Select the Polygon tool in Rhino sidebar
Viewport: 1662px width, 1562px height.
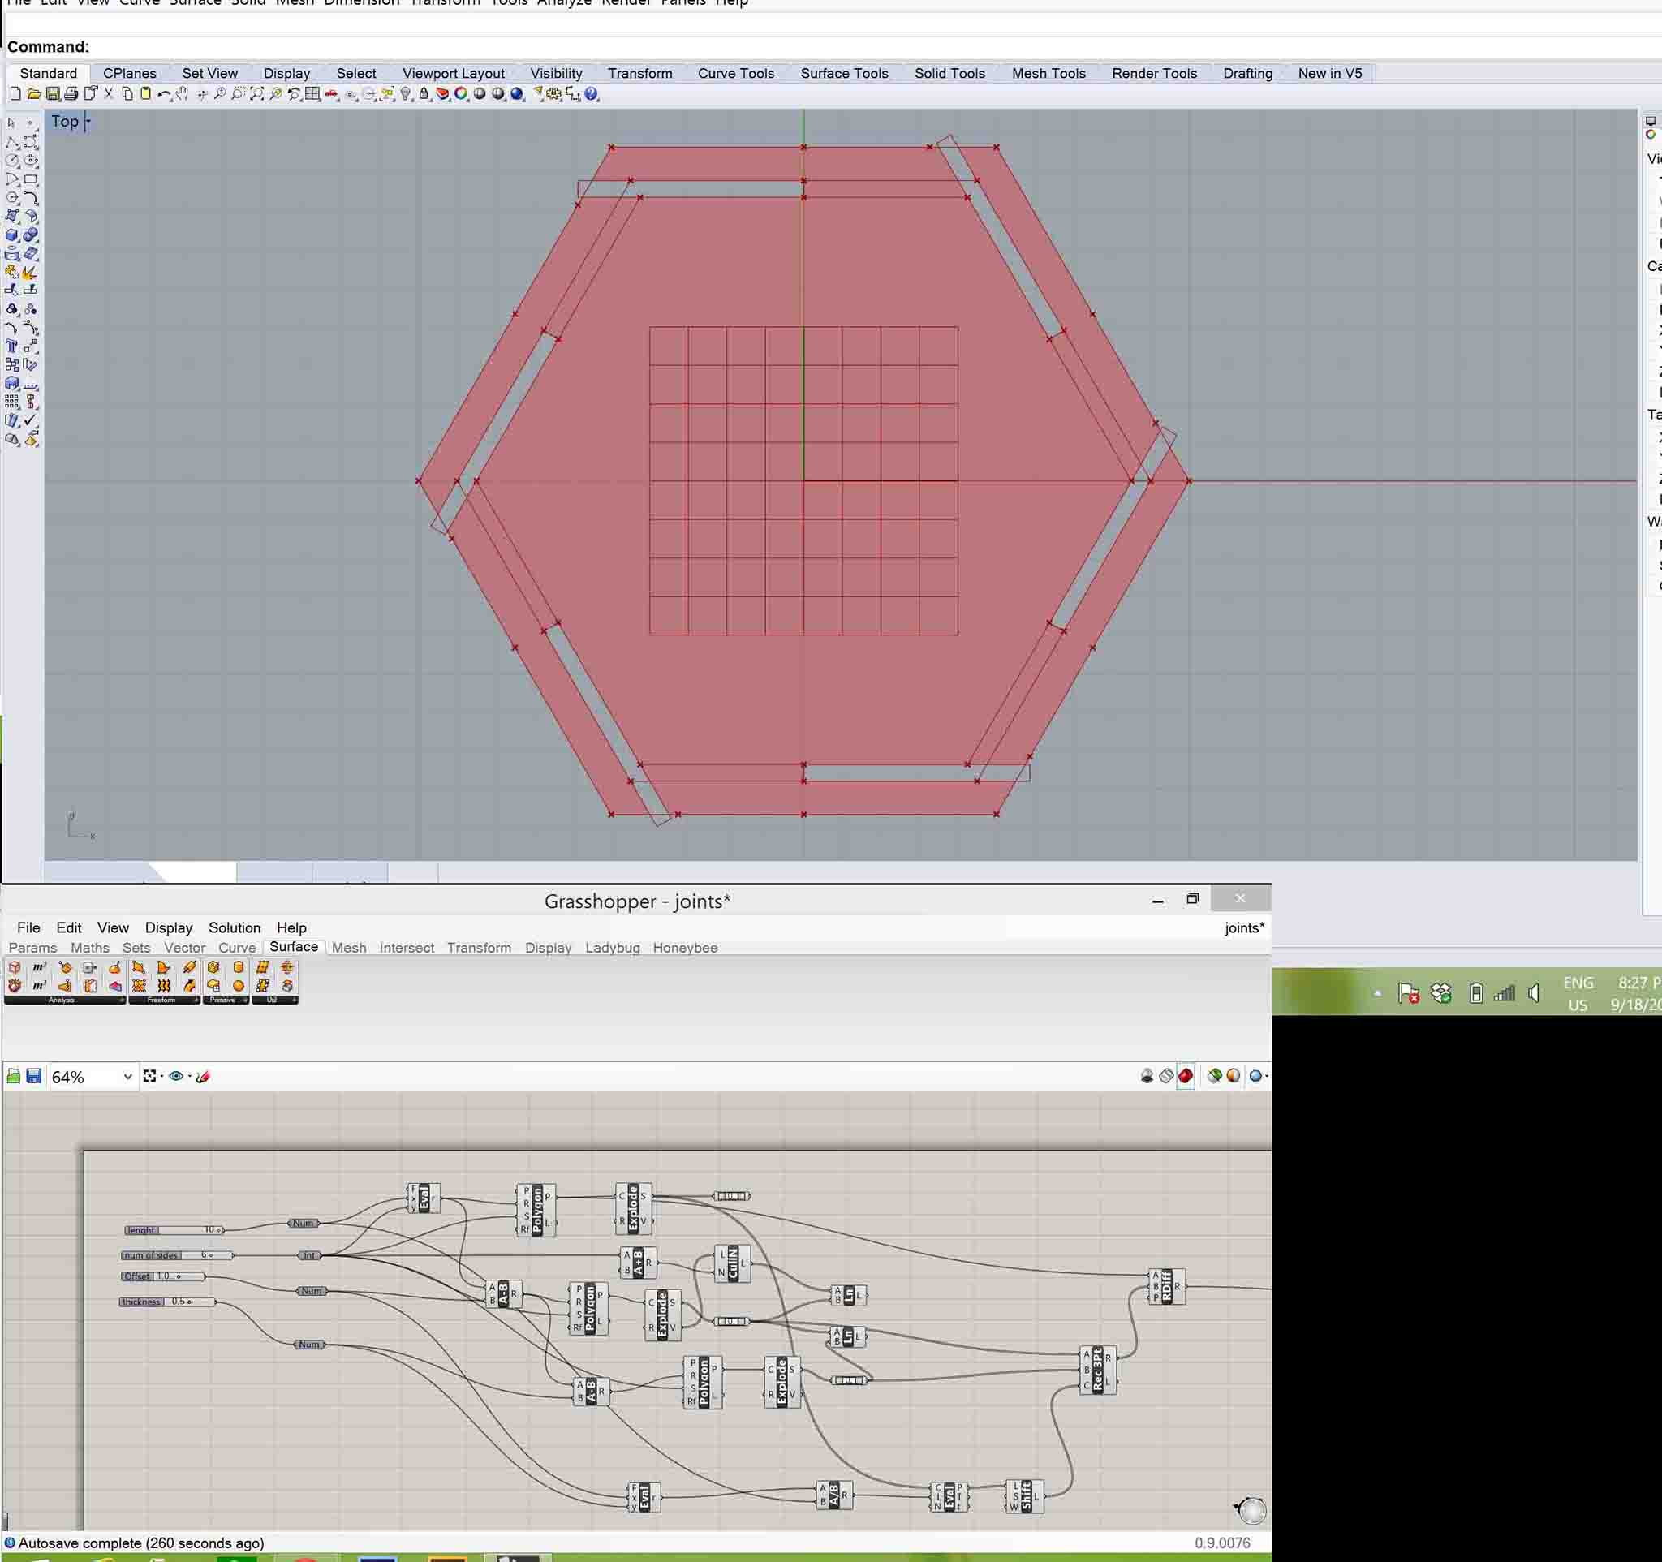coord(12,197)
